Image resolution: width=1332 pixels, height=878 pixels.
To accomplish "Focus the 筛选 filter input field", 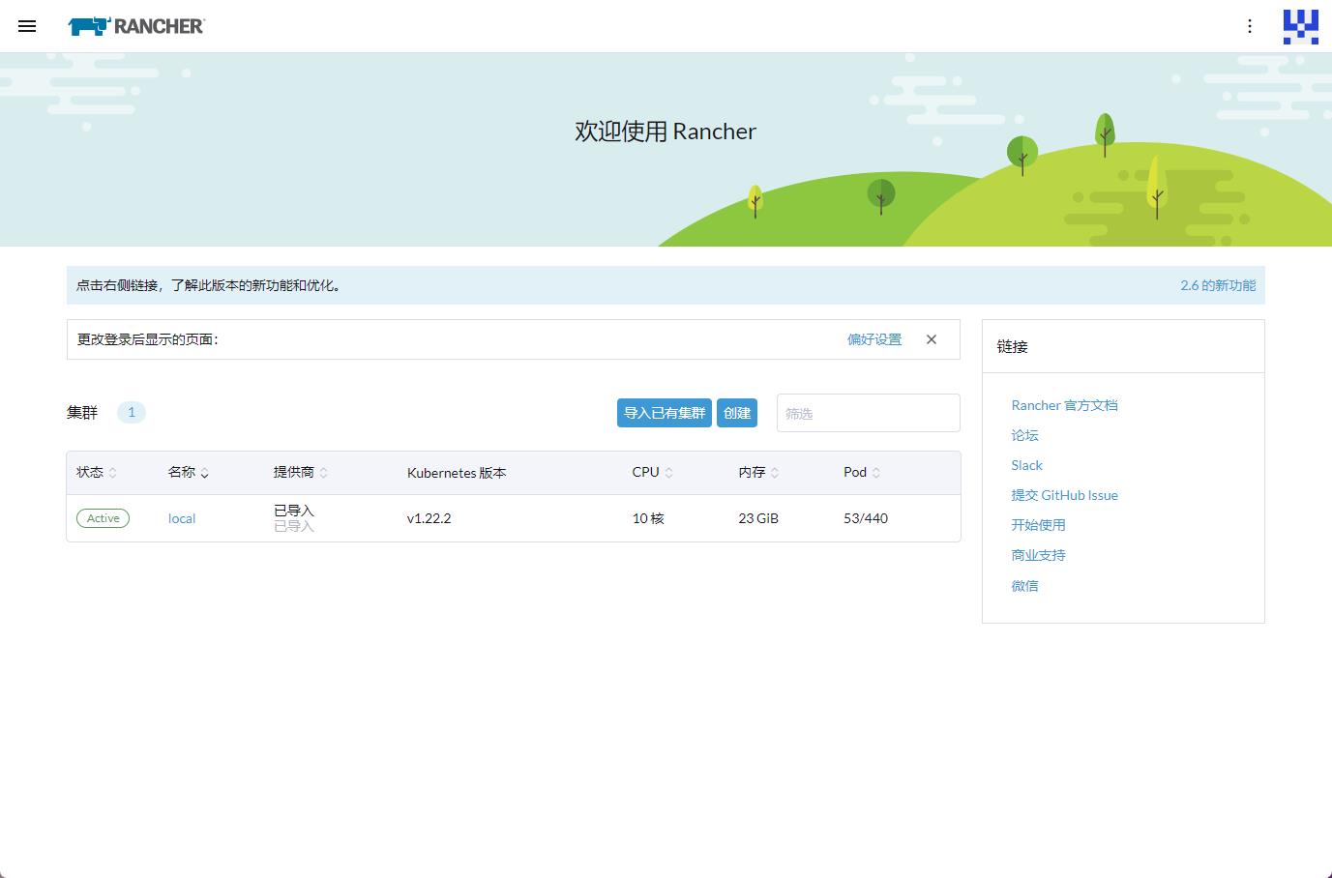I will pos(869,413).
